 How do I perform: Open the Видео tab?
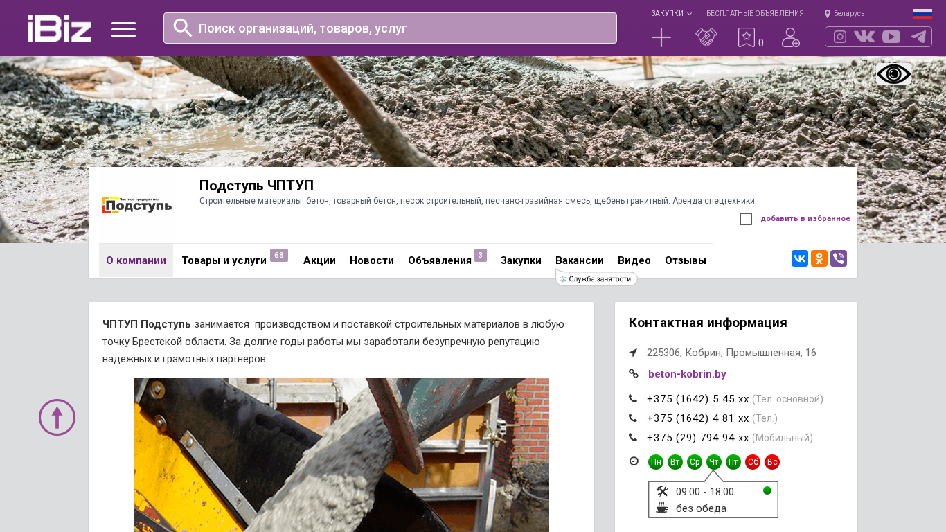[634, 260]
